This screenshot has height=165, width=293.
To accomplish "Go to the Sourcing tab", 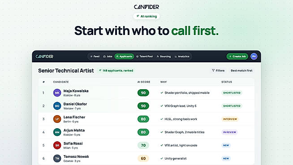I will tap(164, 56).
